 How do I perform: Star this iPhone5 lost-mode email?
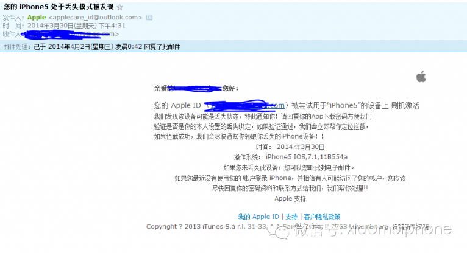click(x=119, y=7)
